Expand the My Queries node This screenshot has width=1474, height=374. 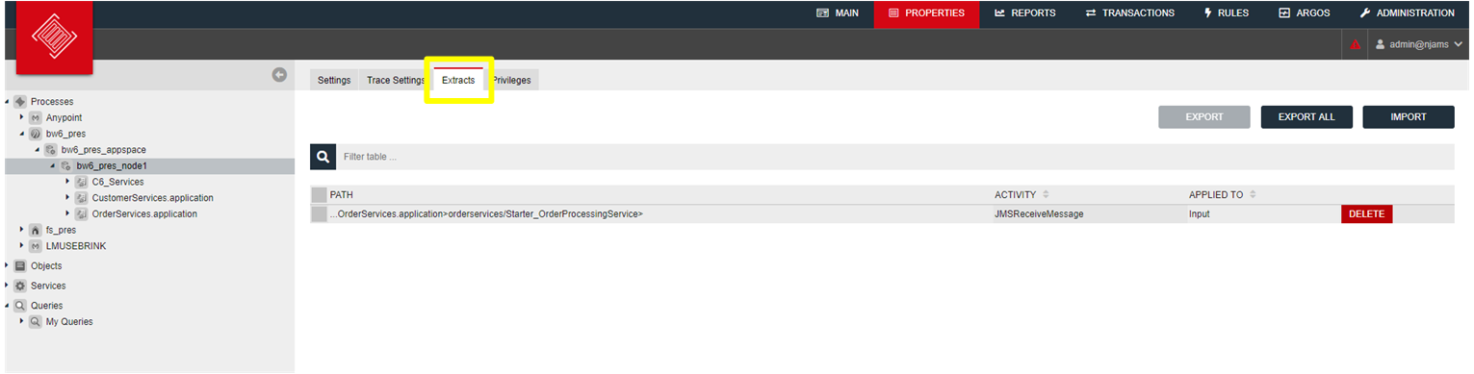21,321
